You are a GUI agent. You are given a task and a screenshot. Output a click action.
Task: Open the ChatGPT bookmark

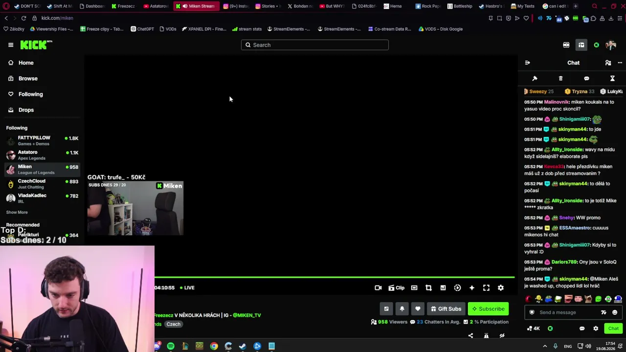142,29
